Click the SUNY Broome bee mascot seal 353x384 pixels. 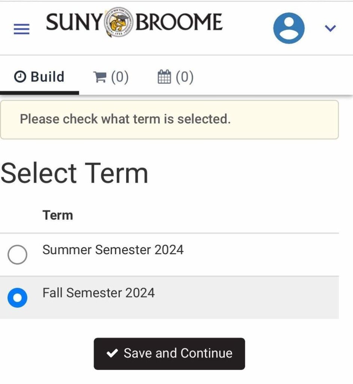[x=119, y=22]
